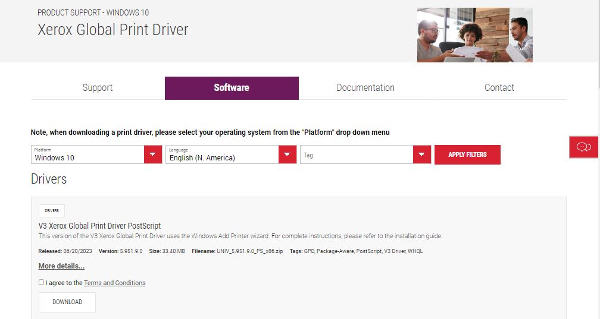Image resolution: width=600 pixels, height=319 pixels.
Task: Click the Platform dropdown red arrow
Action: click(x=153, y=154)
